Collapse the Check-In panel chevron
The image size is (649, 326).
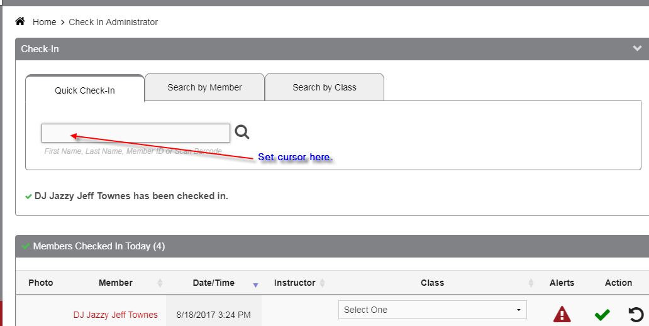(x=638, y=48)
